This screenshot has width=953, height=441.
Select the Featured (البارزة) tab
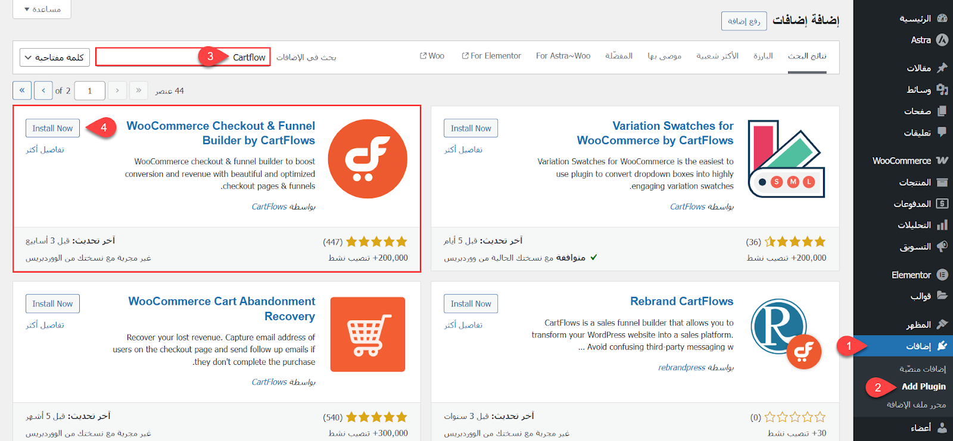coord(763,56)
